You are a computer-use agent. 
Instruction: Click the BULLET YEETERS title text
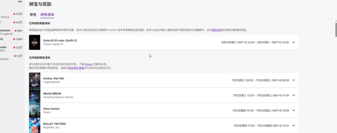(54, 124)
